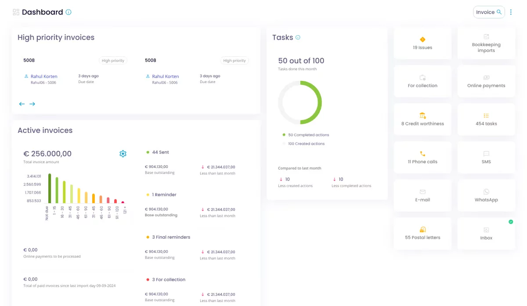Click the Inbox tile icon
This screenshot has height=306, width=527.
click(486, 230)
